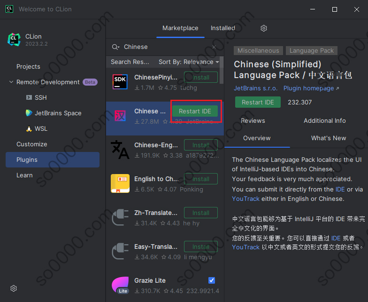
Task: Click the Easy-Translate plug icon
Action: [x=120, y=251]
